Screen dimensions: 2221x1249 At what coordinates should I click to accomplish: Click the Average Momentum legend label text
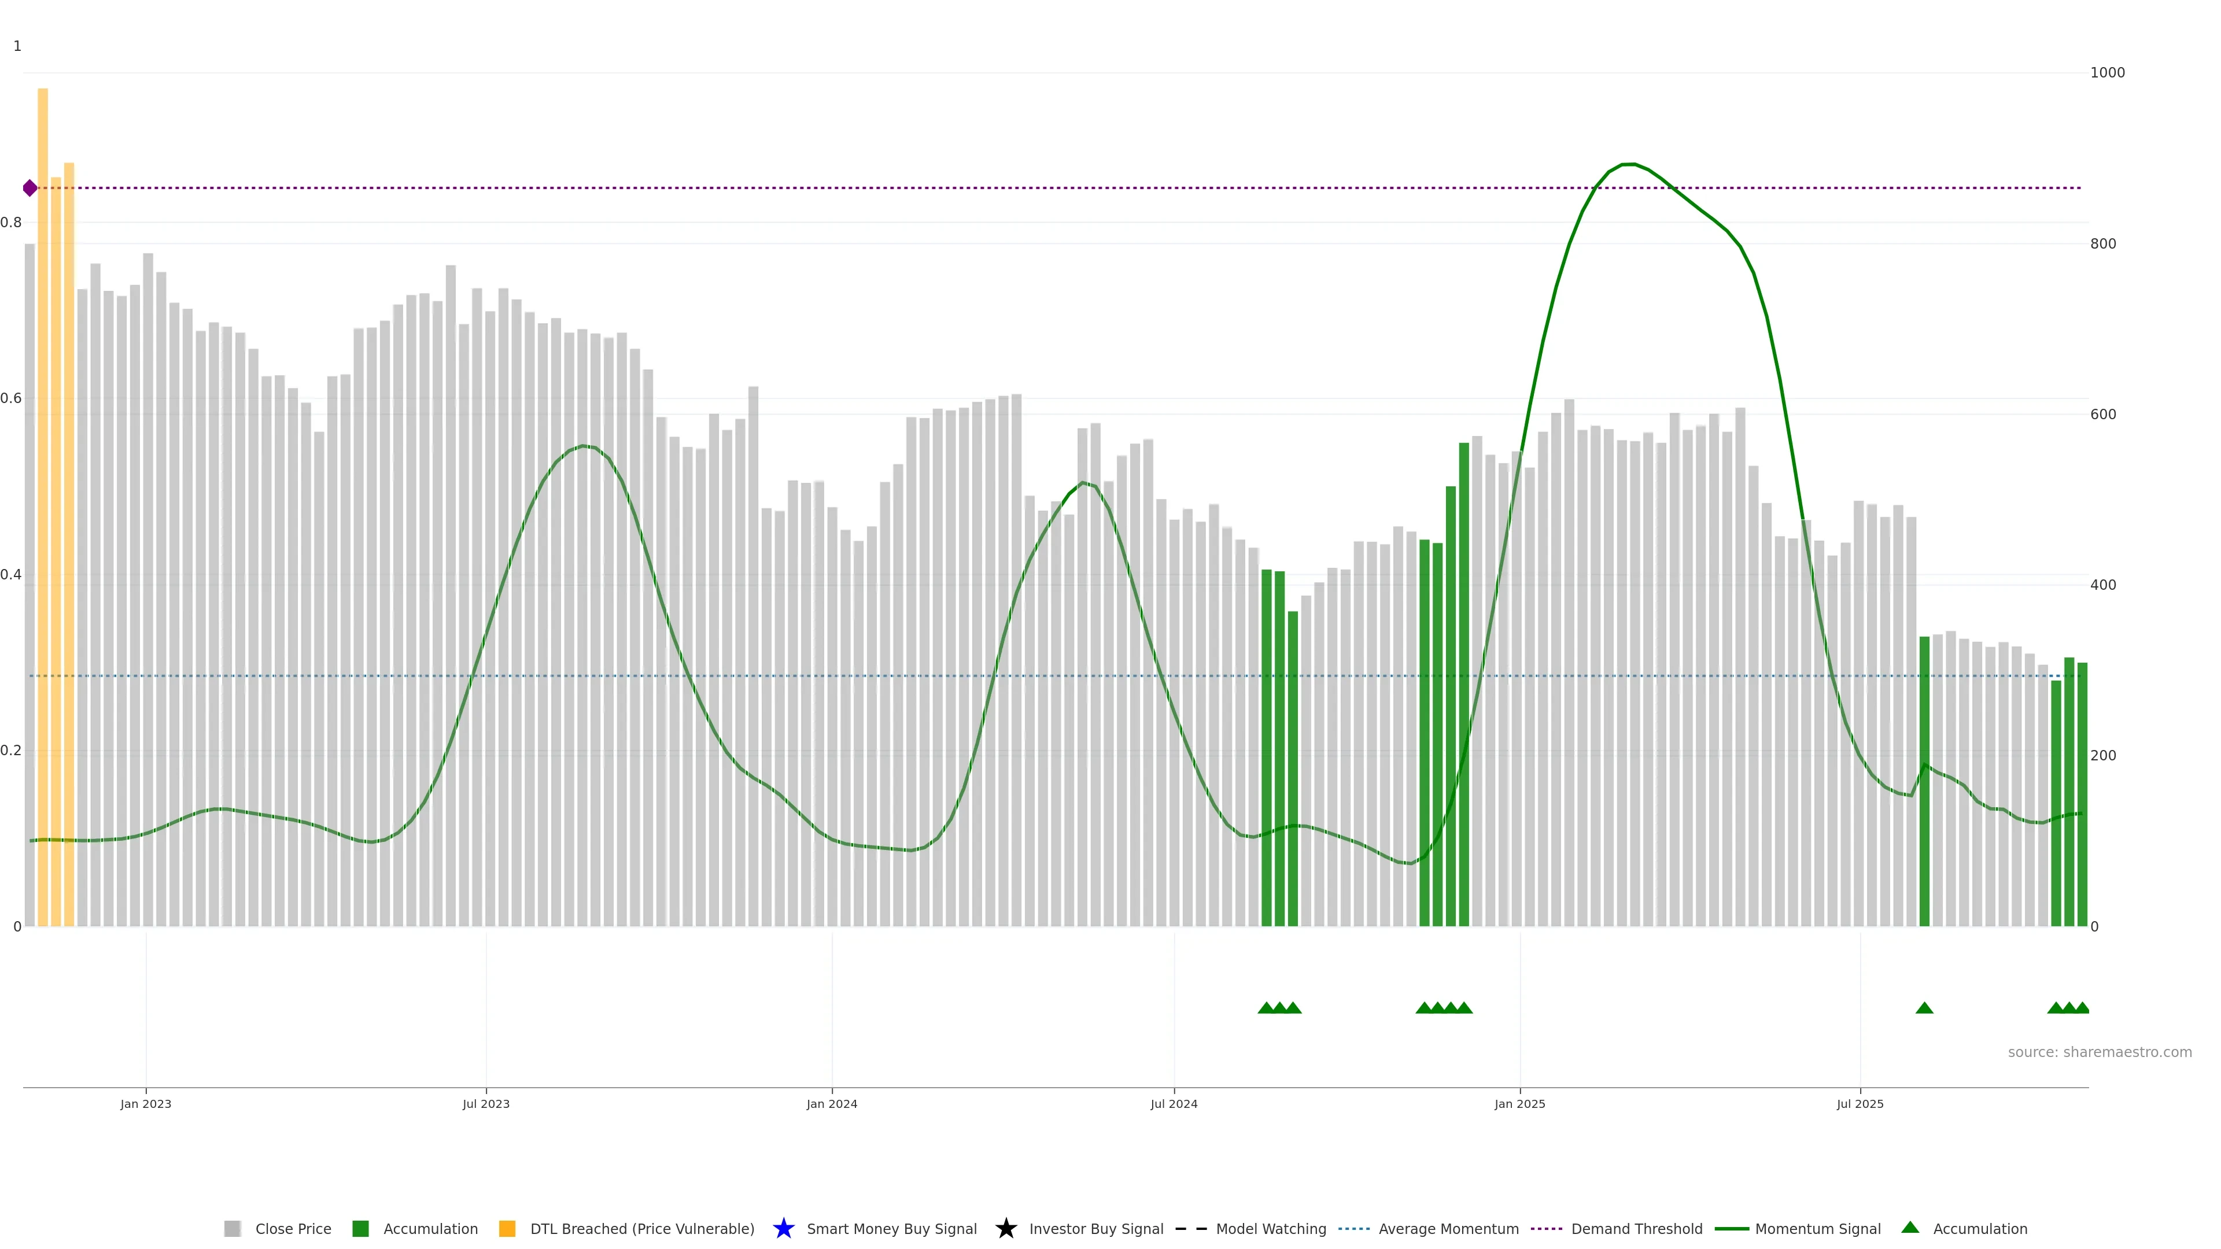1448,1228
